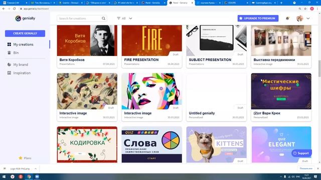The height and width of the screenshot is (180, 321).
Task: Open Chrome from the taskbar
Action: pyautogui.click(x=29, y=176)
